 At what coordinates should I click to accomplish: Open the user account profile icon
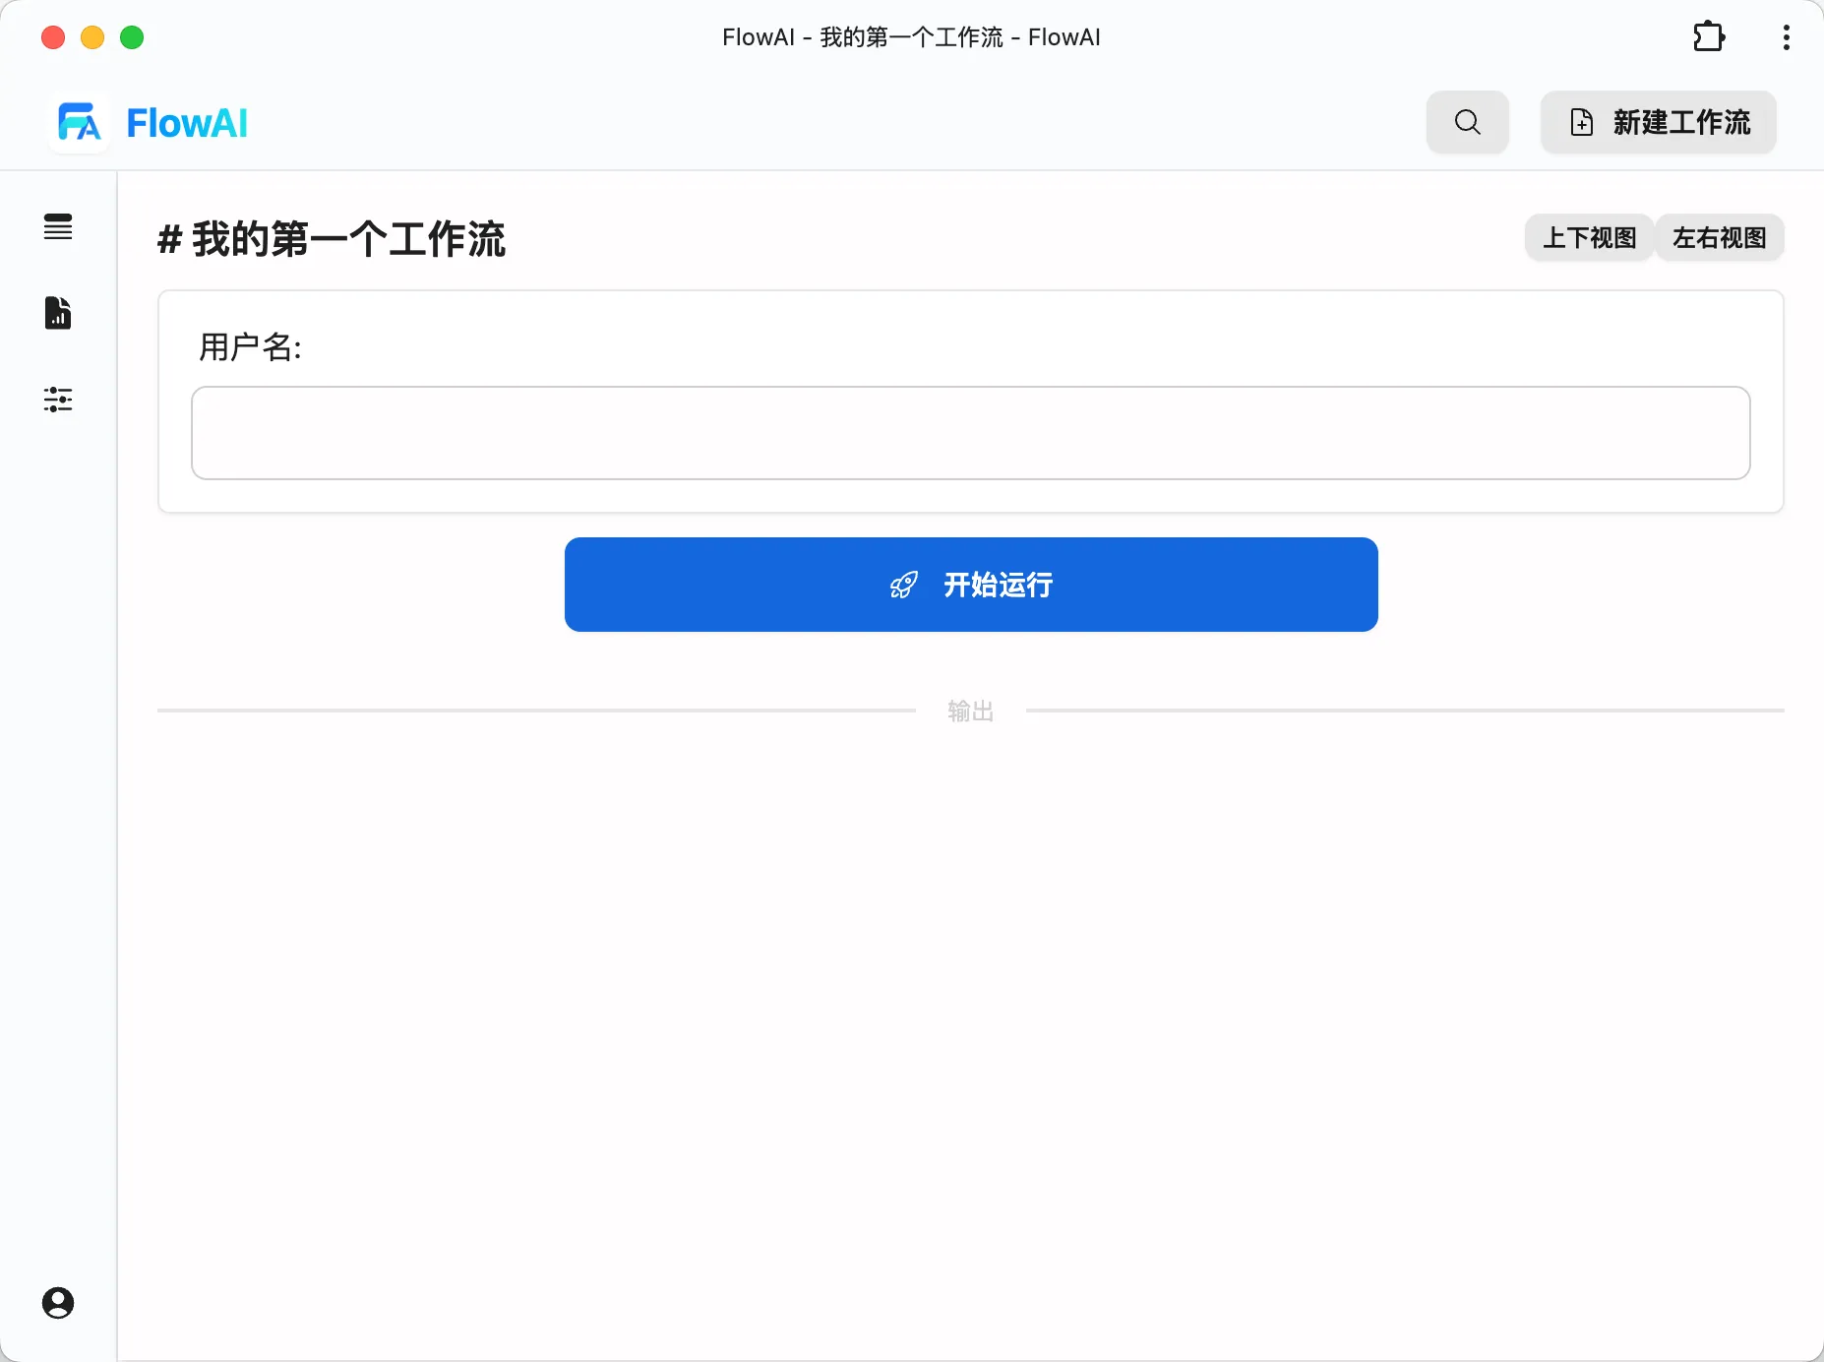click(58, 1303)
